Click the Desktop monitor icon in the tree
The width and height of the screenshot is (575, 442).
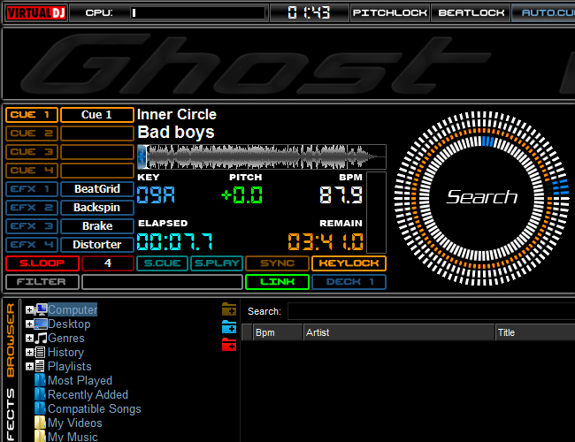click(41, 324)
